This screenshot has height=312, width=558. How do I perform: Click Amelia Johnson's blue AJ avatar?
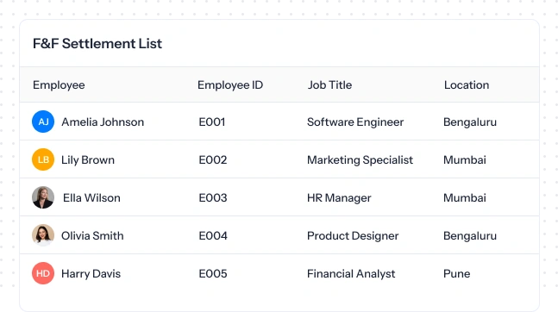[43, 122]
